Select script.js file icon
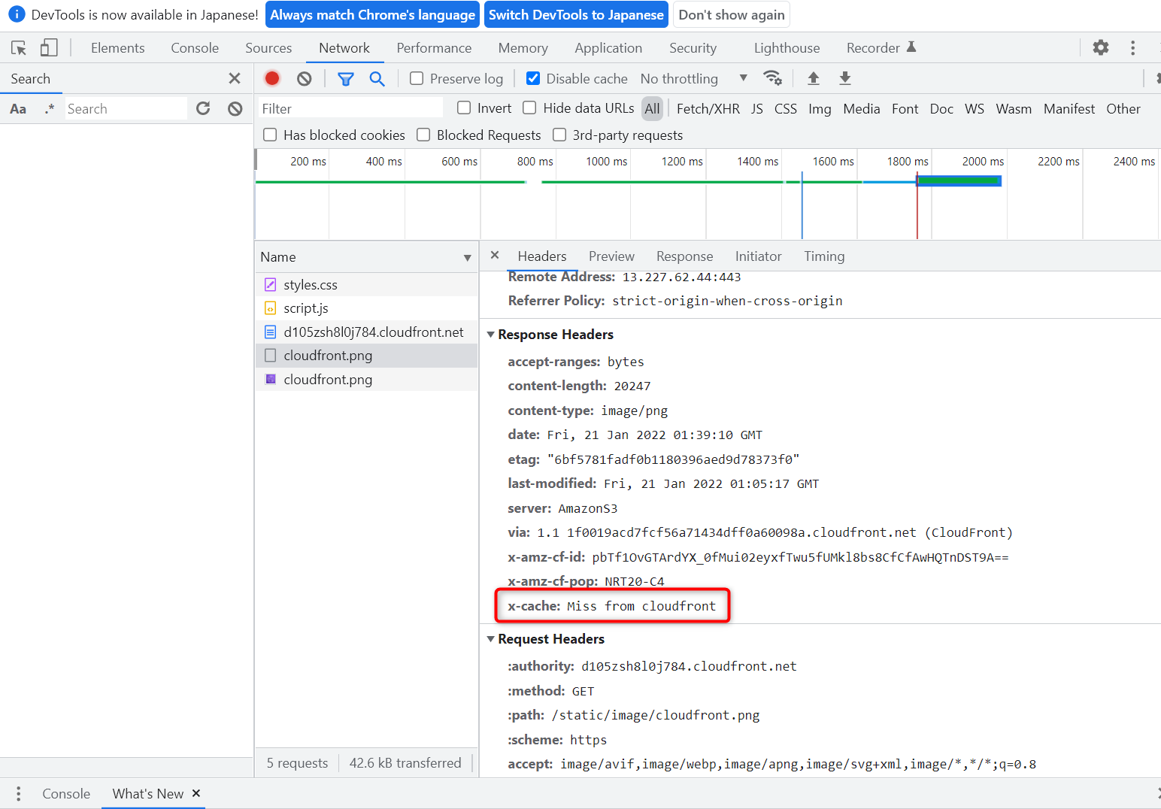 (271, 308)
